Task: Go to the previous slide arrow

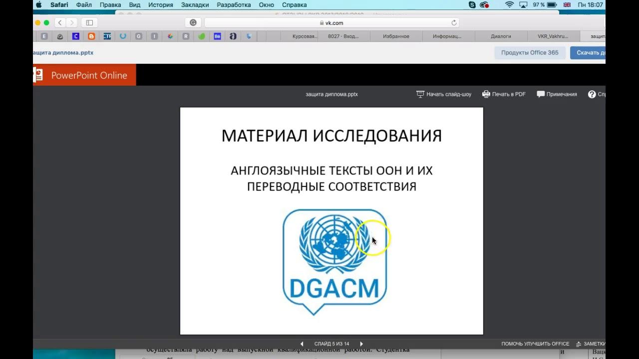Action: (x=302, y=344)
